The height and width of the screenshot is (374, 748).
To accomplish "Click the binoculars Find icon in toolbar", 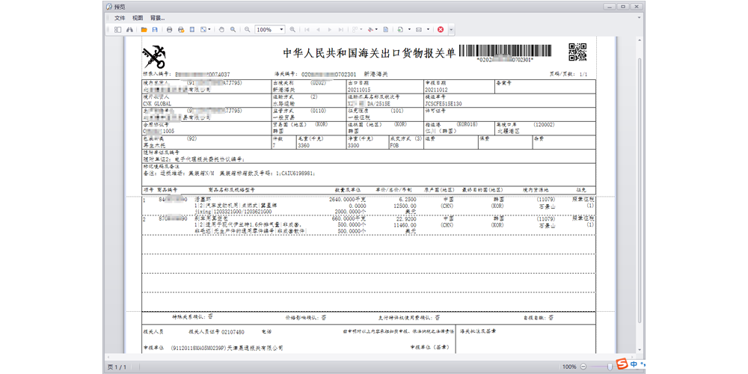I will 129,30.
